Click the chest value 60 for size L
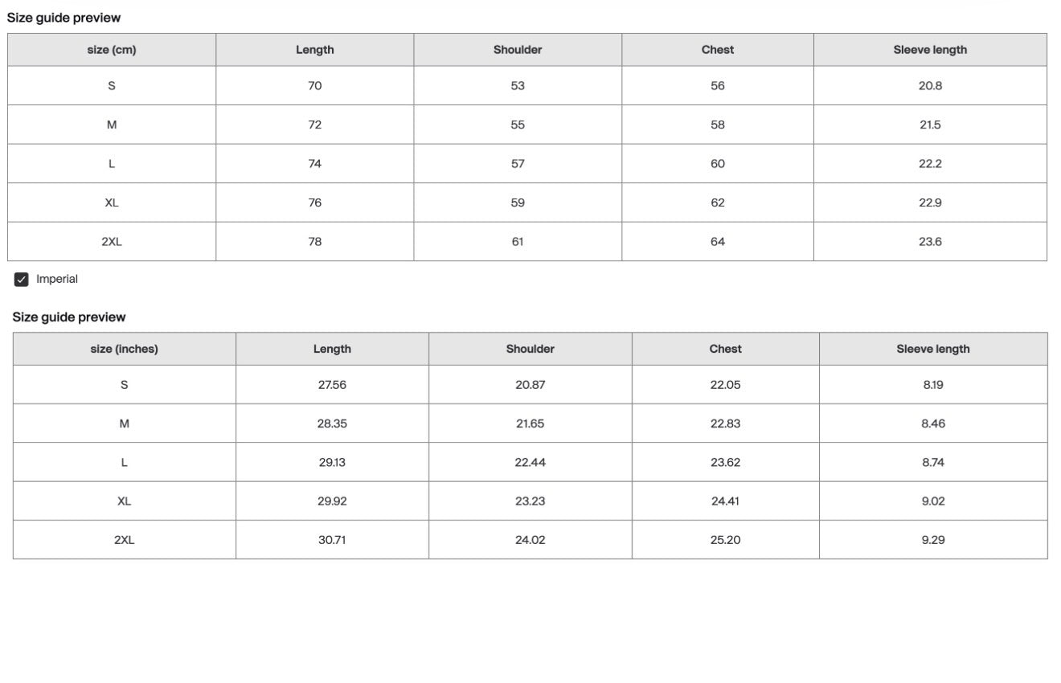The height and width of the screenshot is (683, 1061). pos(718,164)
